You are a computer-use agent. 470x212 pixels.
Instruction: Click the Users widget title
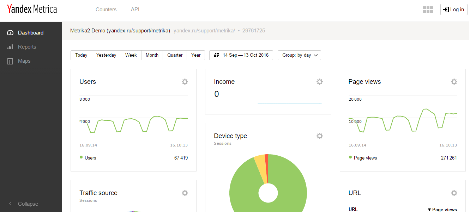(x=88, y=82)
